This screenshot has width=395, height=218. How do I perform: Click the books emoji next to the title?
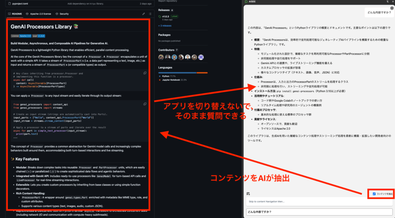coord(76,27)
